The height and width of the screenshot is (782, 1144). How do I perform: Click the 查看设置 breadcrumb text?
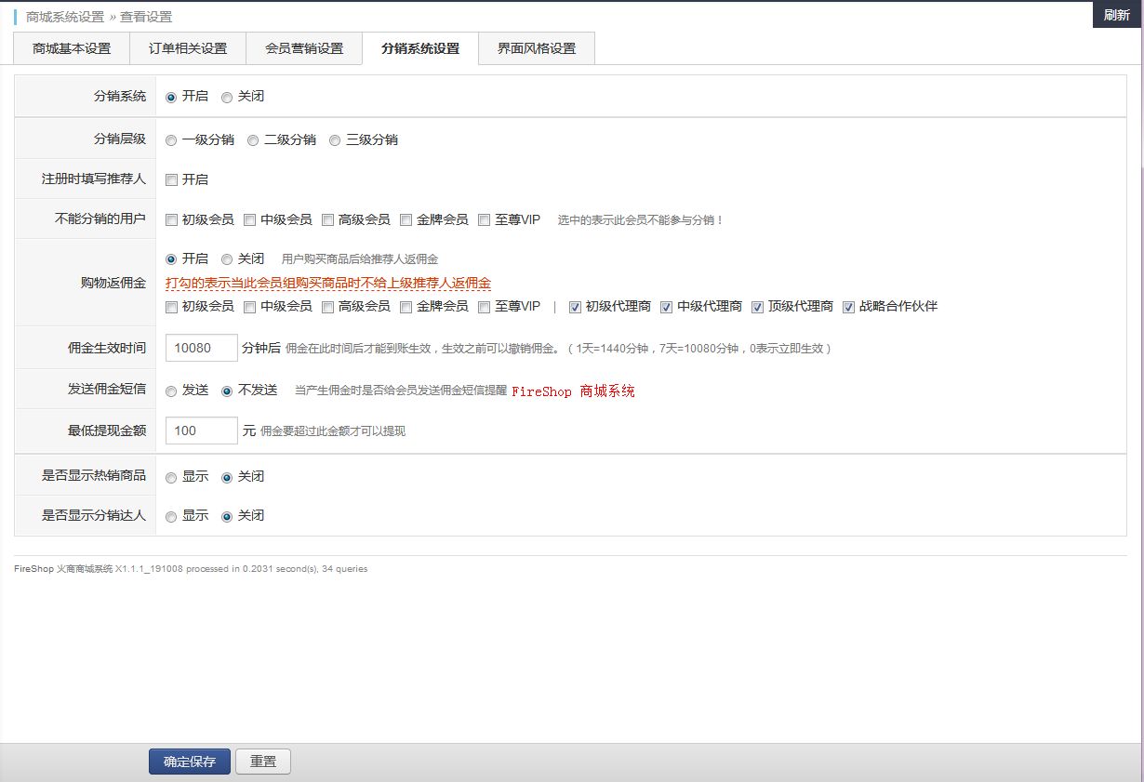tap(146, 17)
